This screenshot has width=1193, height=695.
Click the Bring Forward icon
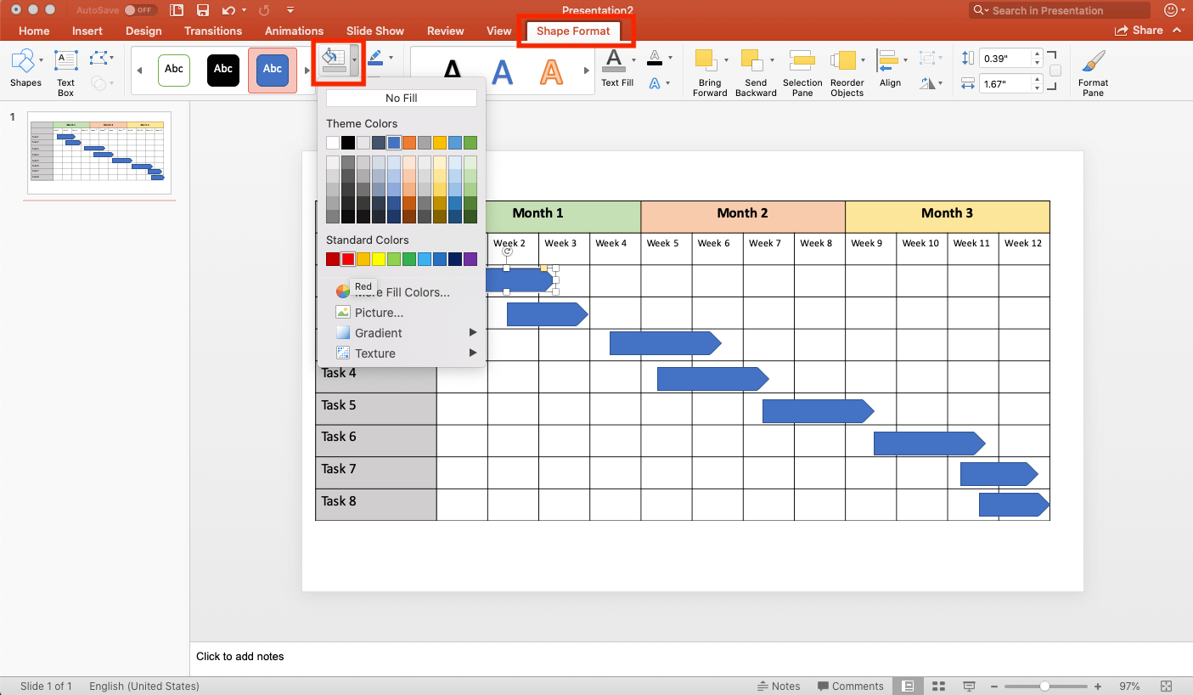tap(706, 61)
